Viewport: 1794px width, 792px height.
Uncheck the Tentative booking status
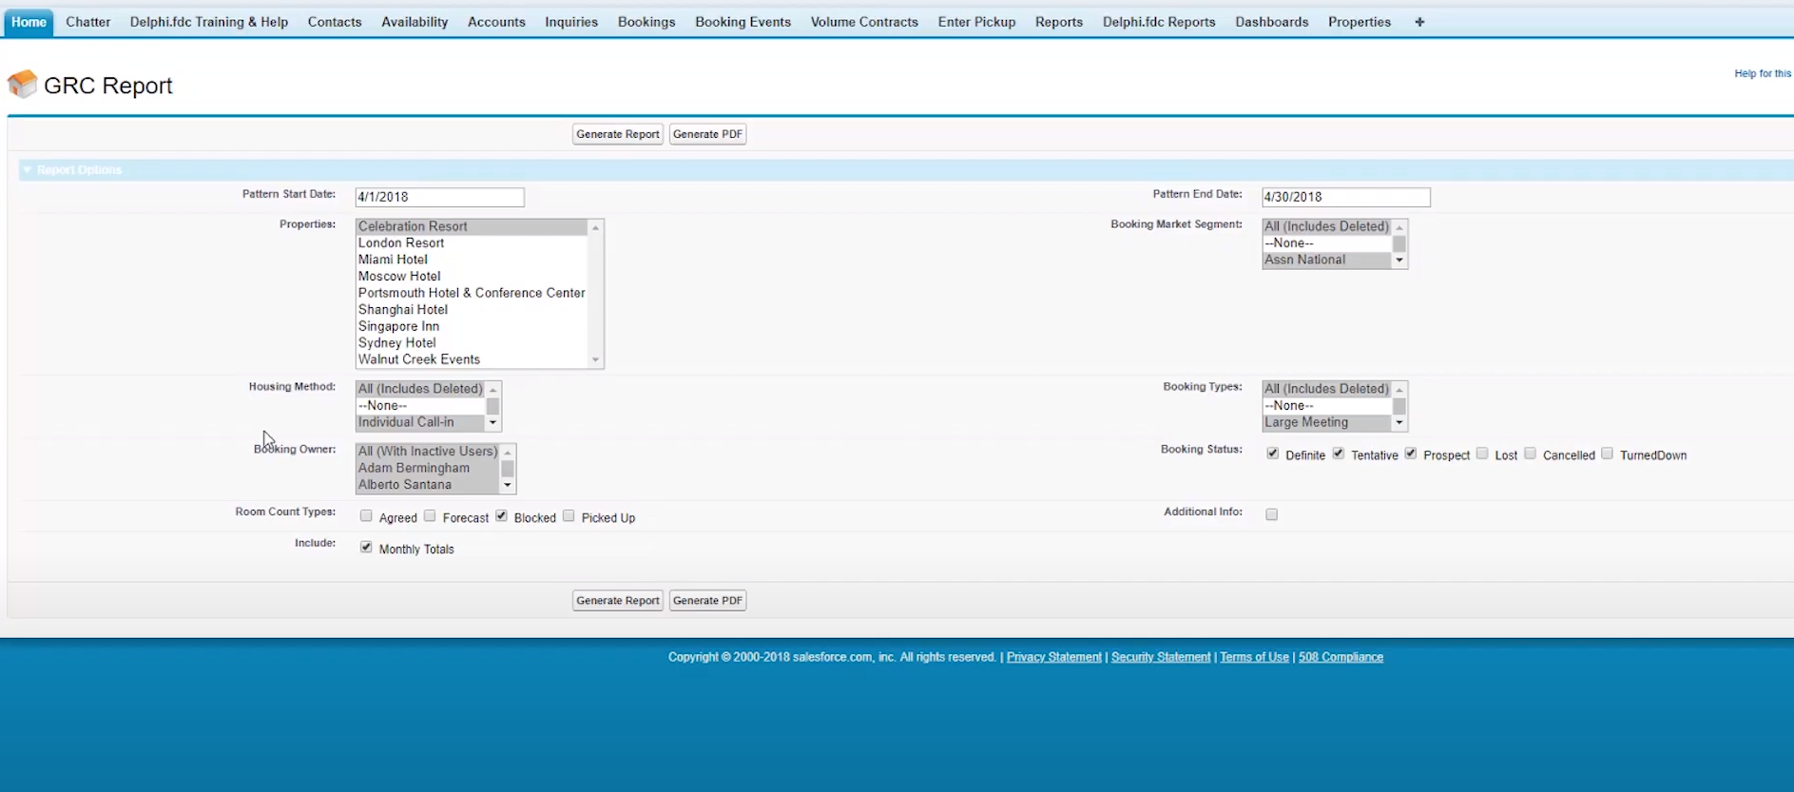pyautogui.click(x=1339, y=454)
